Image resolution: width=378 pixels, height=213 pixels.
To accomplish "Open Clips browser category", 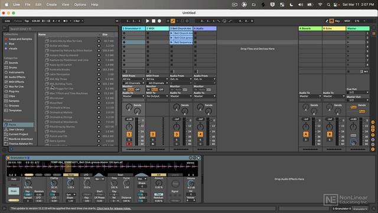I will [12, 96].
